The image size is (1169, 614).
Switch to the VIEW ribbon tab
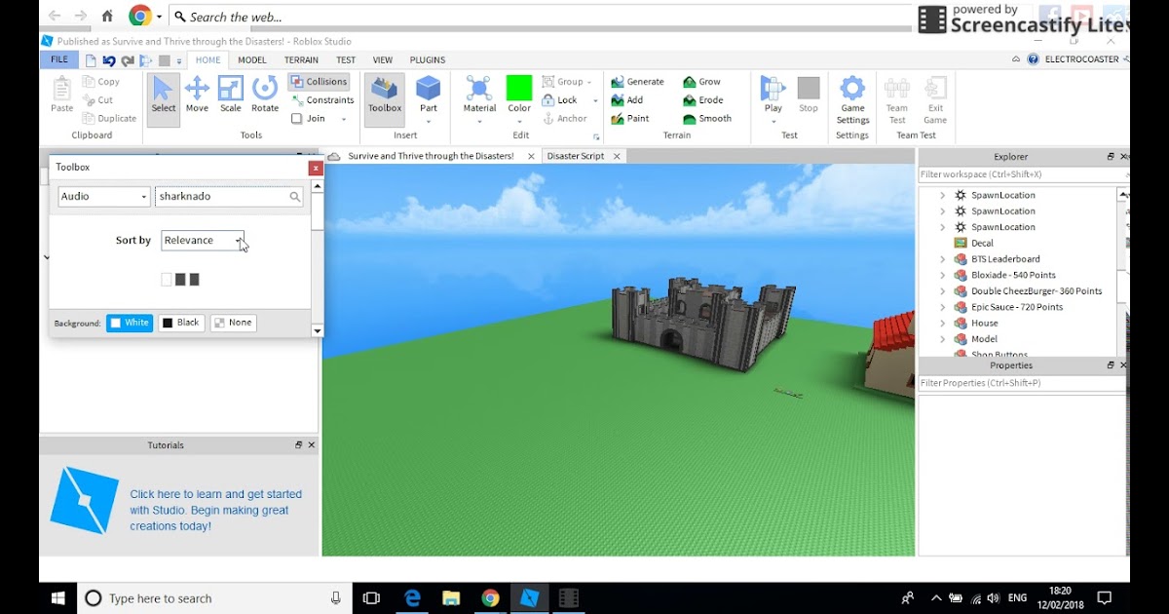tap(383, 60)
